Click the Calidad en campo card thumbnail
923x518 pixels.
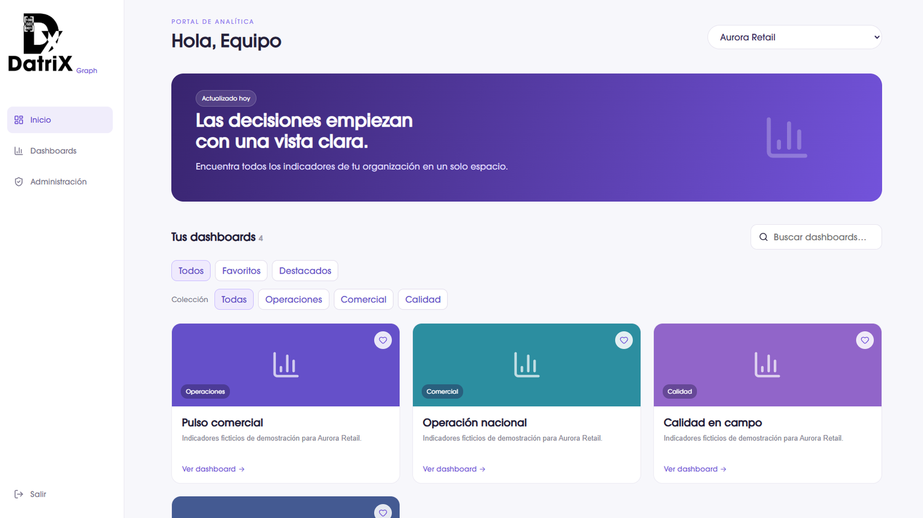(x=767, y=365)
